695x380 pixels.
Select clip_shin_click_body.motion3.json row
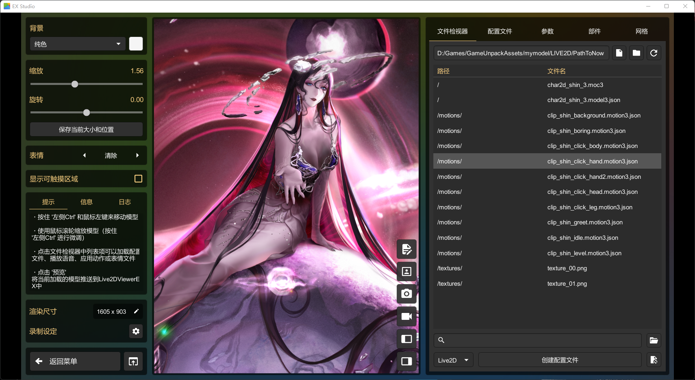click(547, 146)
